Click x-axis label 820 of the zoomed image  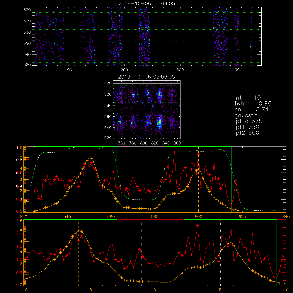[x=155, y=143]
